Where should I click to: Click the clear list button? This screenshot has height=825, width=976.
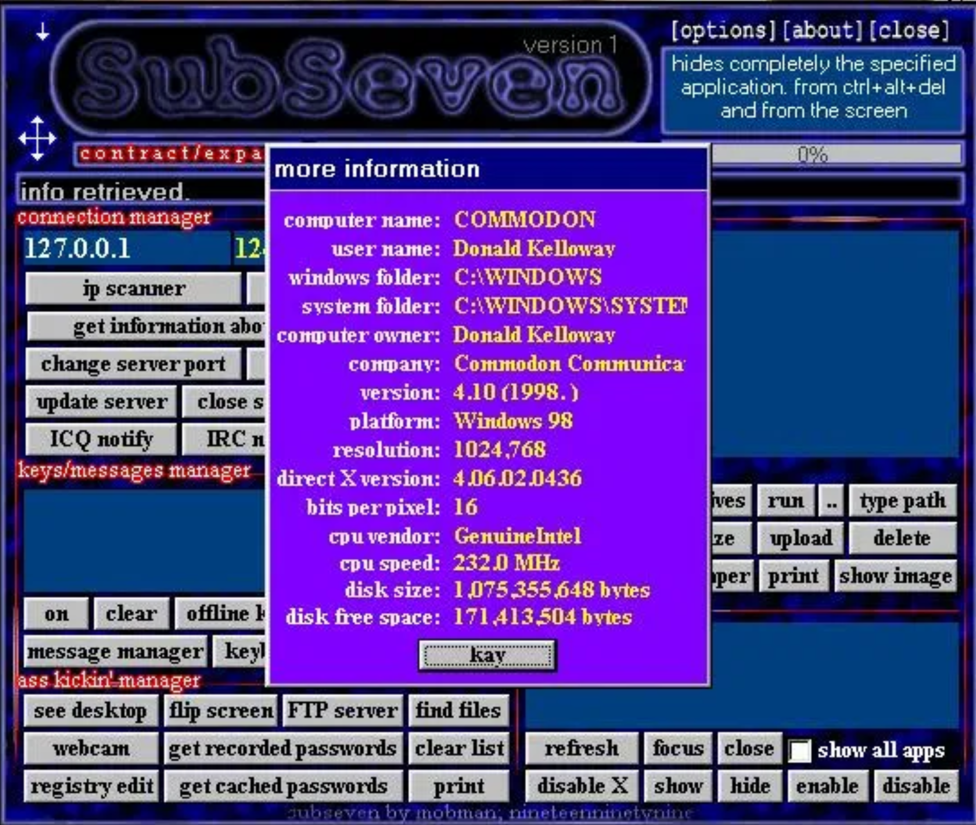click(x=459, y=748)
